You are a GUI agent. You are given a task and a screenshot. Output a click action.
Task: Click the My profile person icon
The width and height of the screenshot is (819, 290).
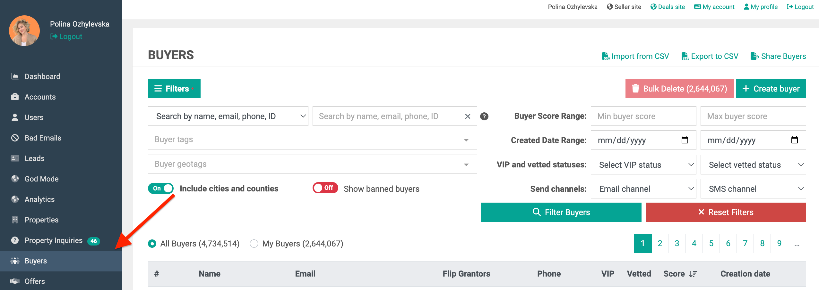[x=746, y=7]
